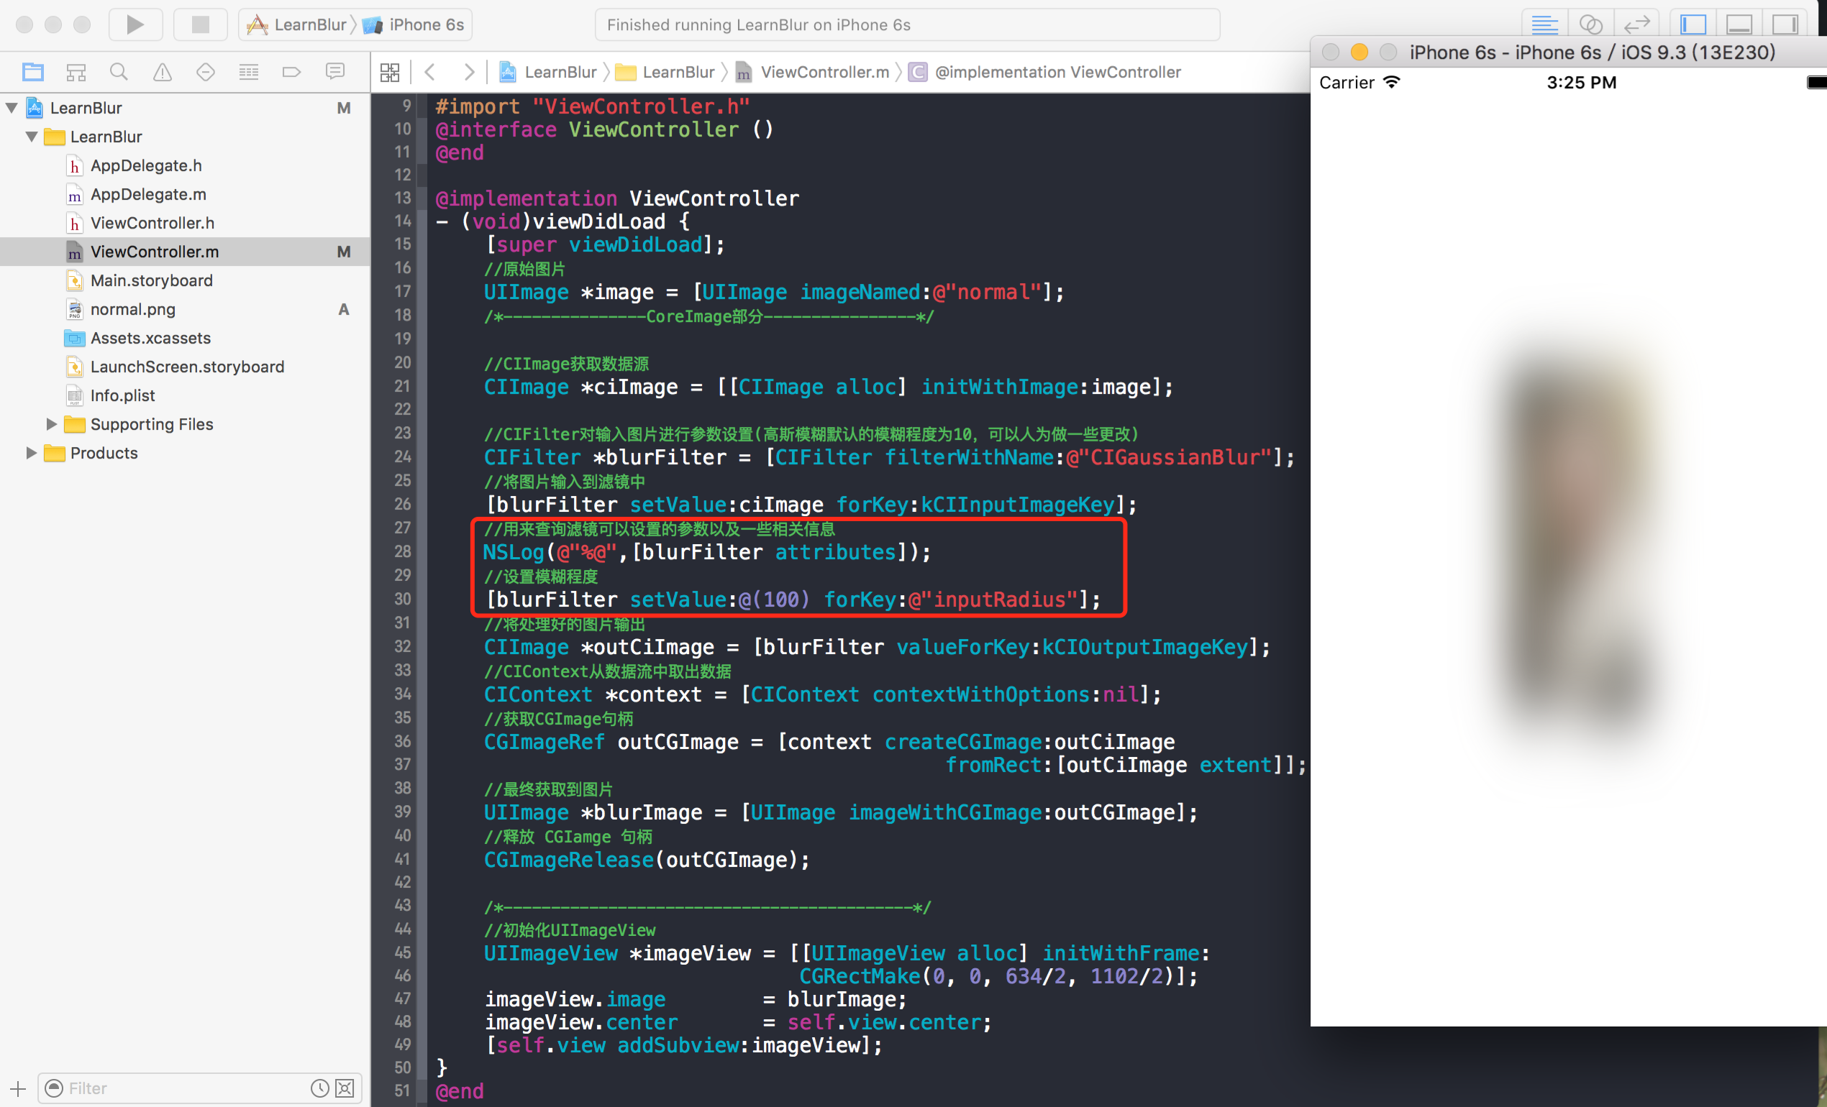Click the Run (play) button
1827x1107 pixels.
[x=135, y=24]
